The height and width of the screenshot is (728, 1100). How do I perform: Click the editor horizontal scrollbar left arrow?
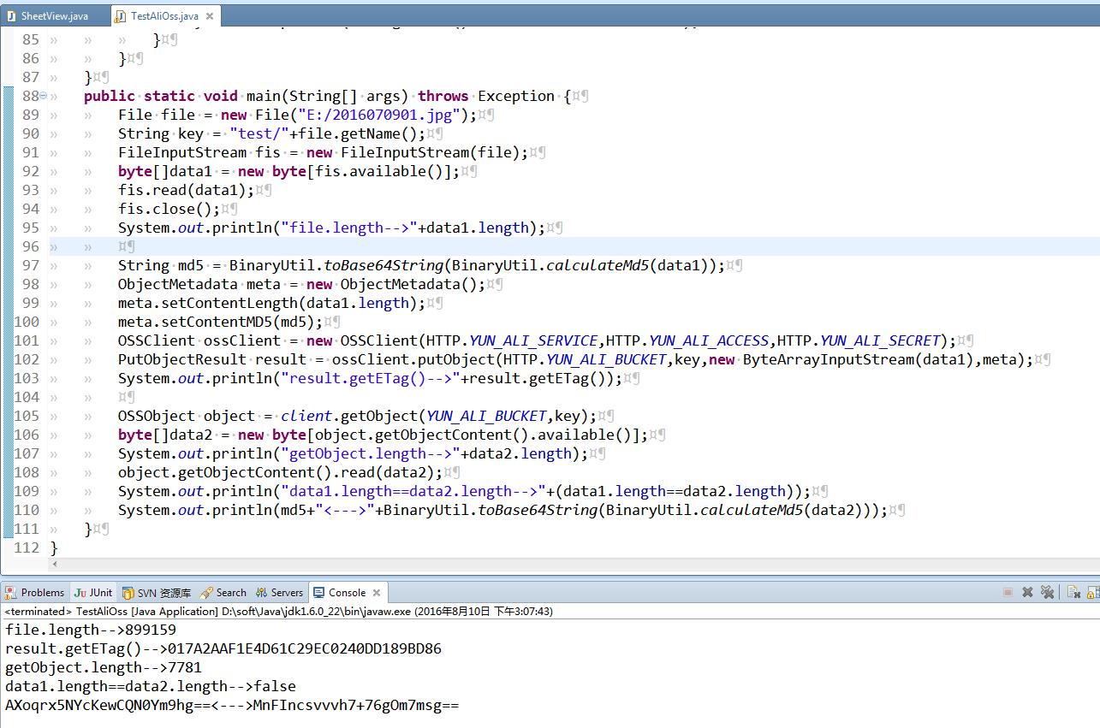point(56,564)
